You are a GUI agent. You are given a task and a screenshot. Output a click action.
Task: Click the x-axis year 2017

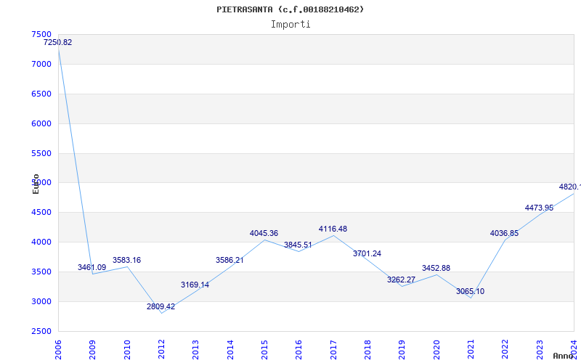click(x=333, y=350)
